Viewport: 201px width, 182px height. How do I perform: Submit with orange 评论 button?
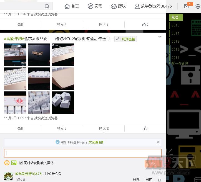[153, 164]
